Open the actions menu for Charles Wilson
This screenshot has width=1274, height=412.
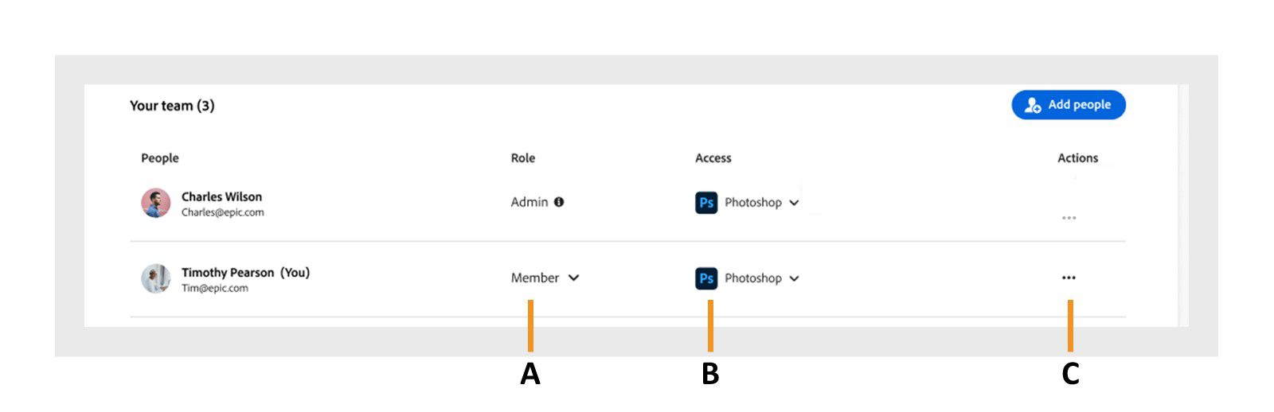point(1069,217)
